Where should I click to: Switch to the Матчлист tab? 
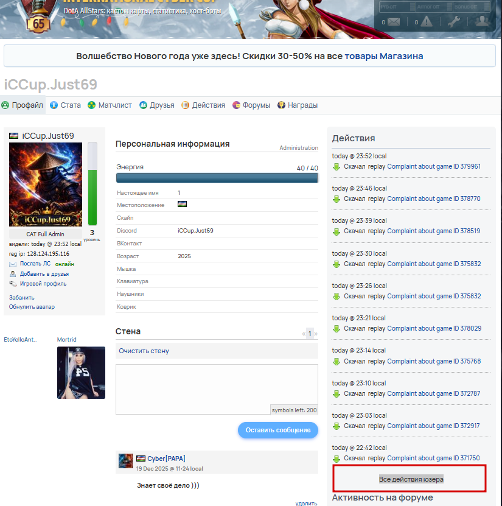click(x=110, y=105)
